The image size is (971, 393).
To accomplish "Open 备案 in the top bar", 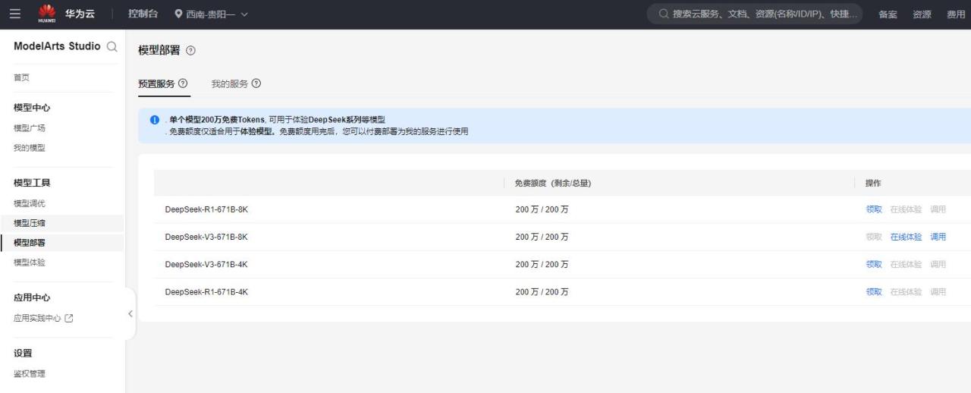I will pos(888,14).
